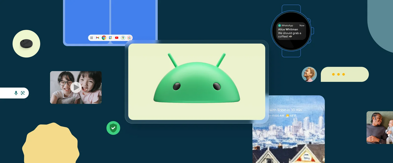393x163 pixels.
Task: Click the 'with Robin in 30 min' reminder
Action: point(285,110)
